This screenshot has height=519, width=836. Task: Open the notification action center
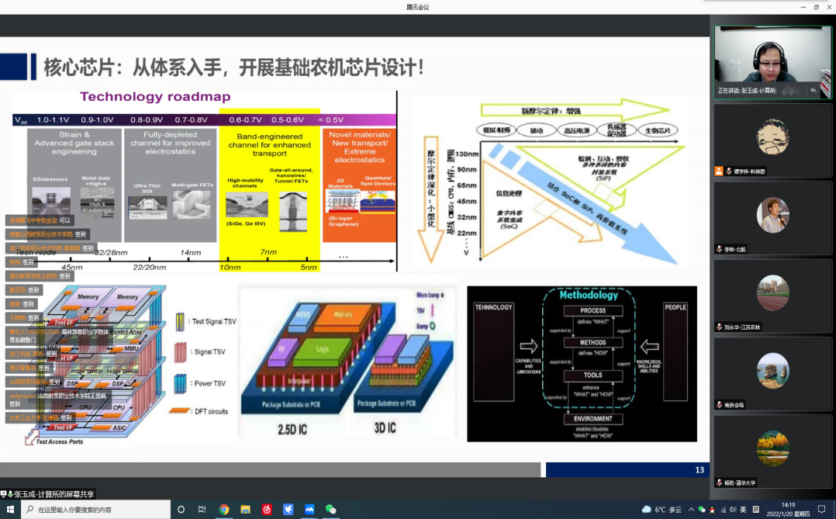821,510
